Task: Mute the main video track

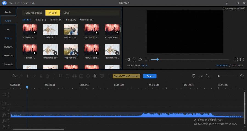Action: coord(8,93)
